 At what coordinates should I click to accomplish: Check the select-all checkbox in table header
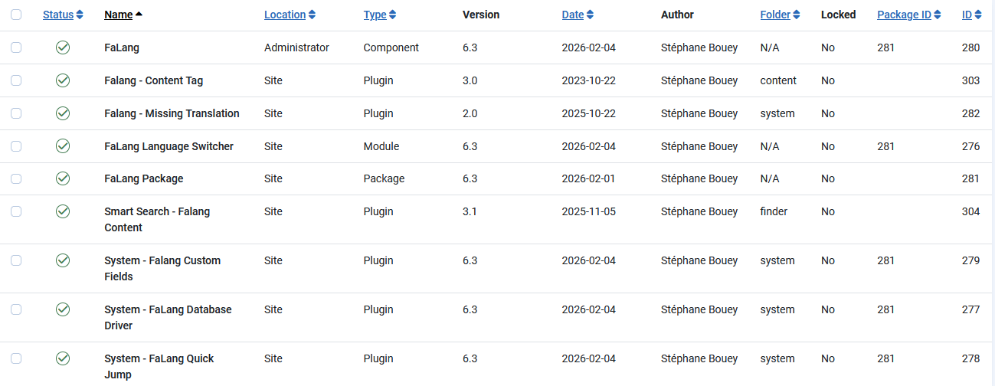16,15
